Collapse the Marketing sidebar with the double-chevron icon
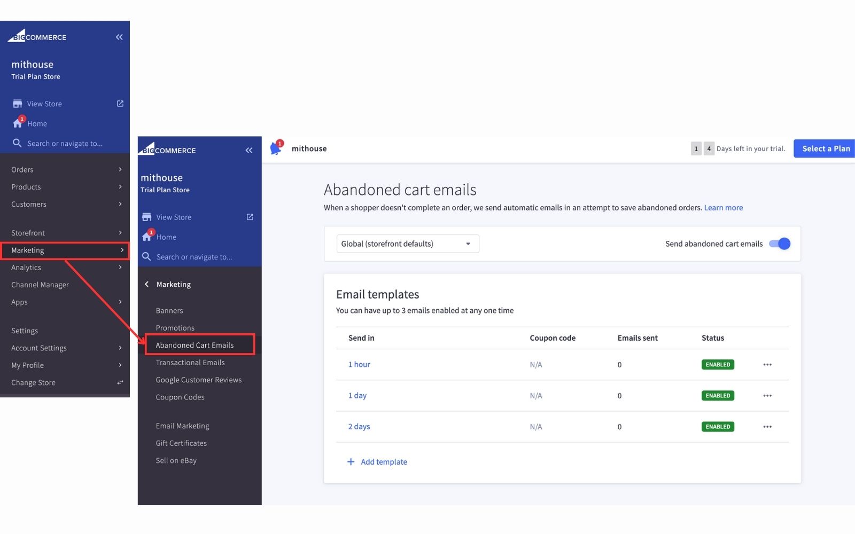 point(249,150)
